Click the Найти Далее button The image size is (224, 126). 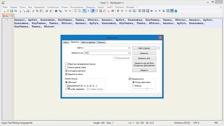tap(144, 48)
